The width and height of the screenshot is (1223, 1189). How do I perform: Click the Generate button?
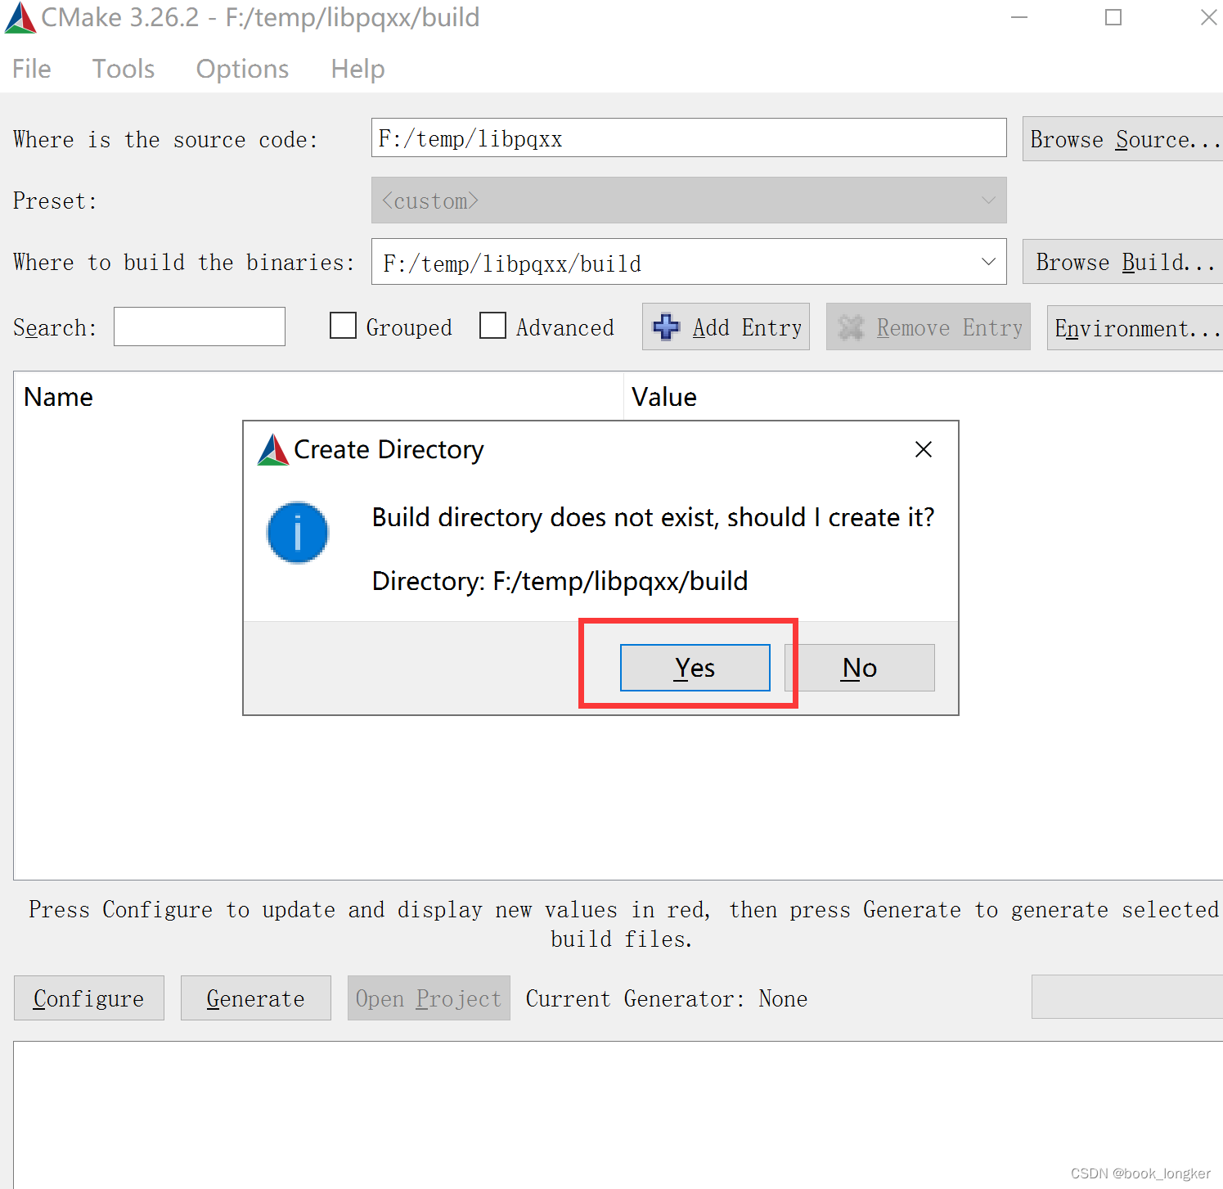(256, 998)
